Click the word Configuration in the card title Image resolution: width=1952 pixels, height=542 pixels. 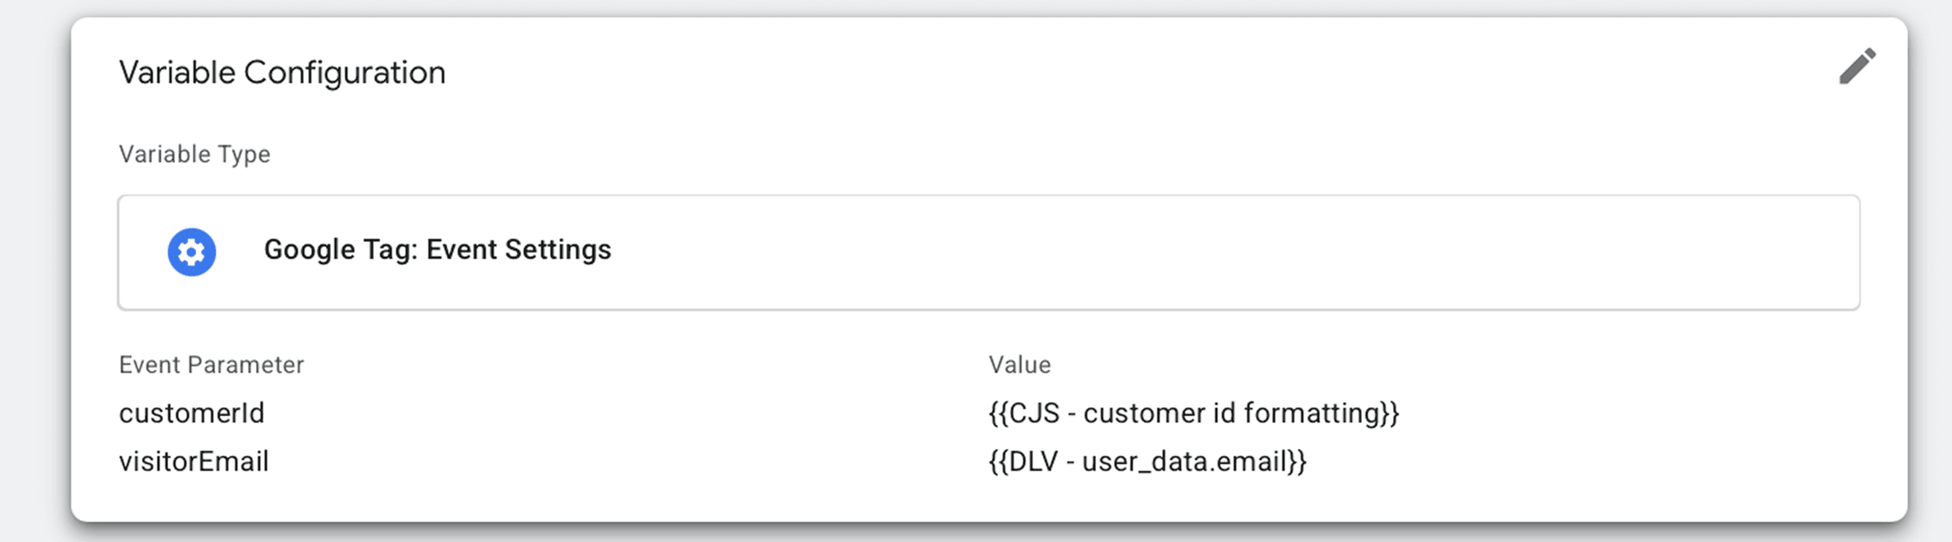(x=345, y=73)
